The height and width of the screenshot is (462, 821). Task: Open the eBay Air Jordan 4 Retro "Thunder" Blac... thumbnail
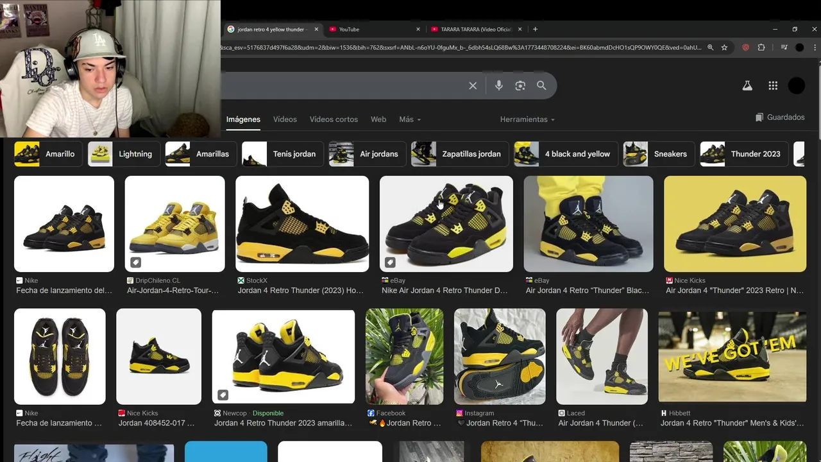[588, 224]
